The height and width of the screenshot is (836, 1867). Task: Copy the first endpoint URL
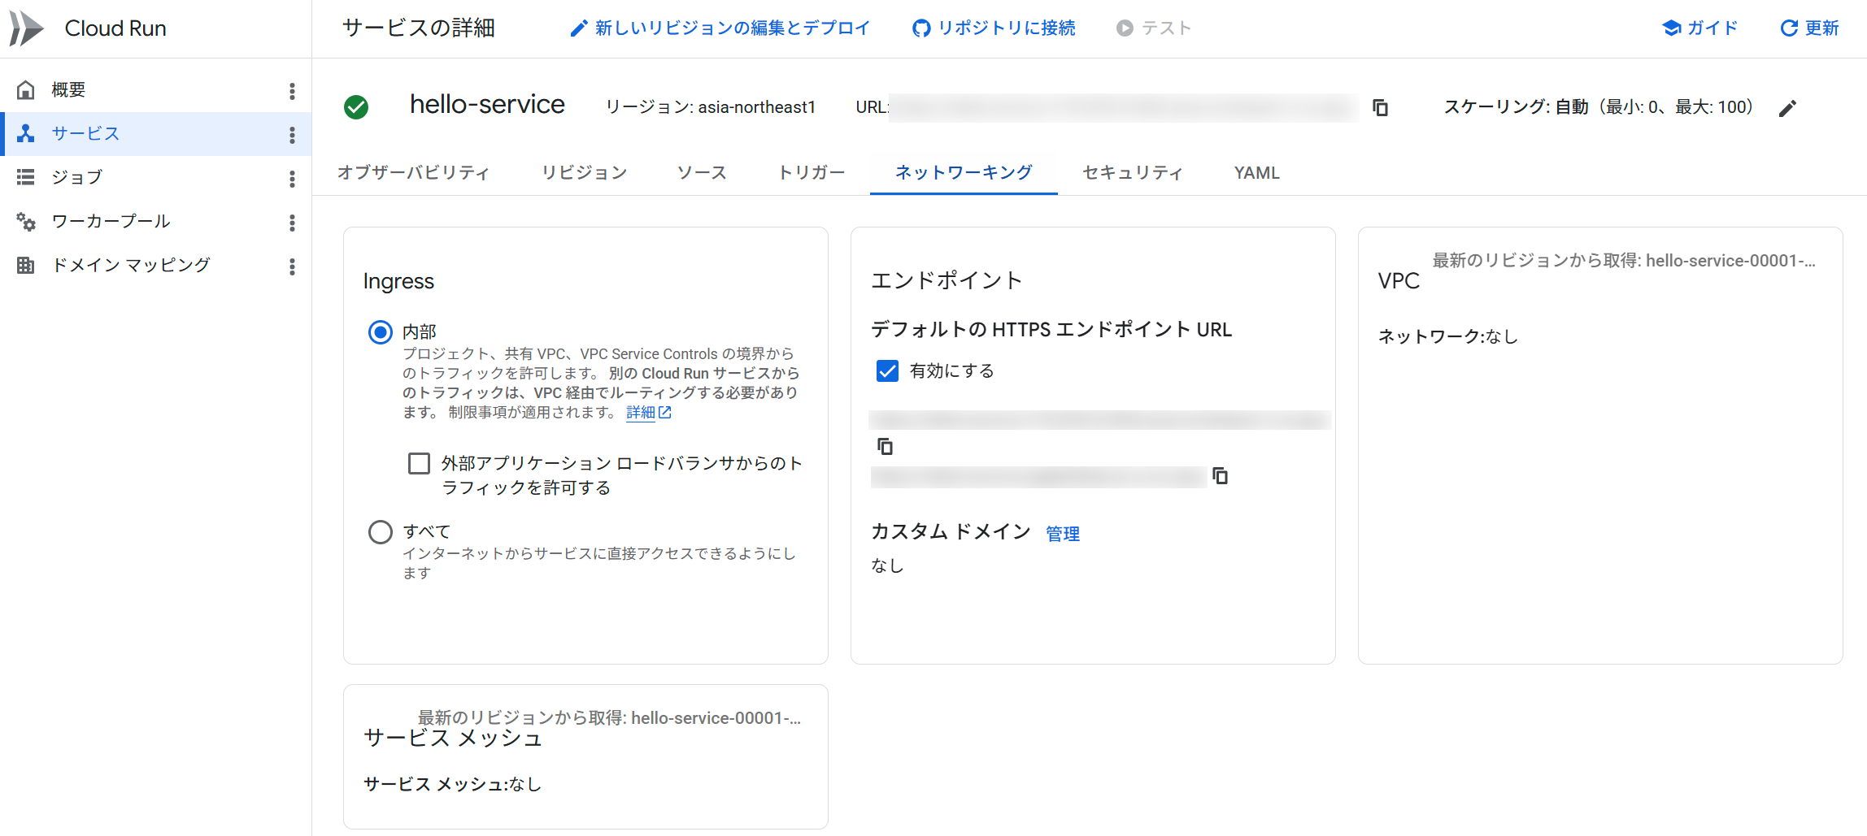[886, 446]
